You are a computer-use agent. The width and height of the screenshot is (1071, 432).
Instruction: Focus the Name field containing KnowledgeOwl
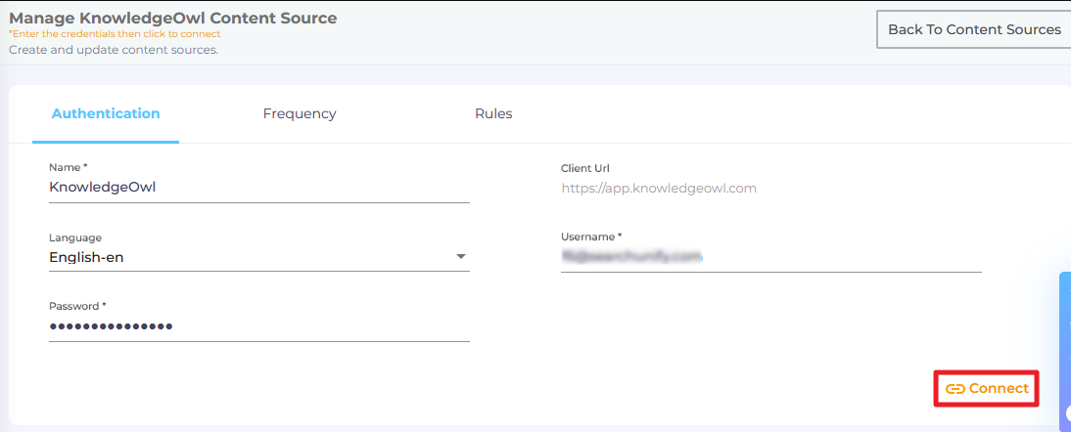tap(258, 188)
